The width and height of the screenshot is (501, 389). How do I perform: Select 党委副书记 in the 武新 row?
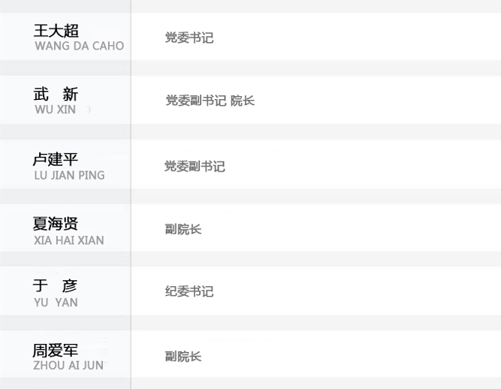[x=195, y=101]
